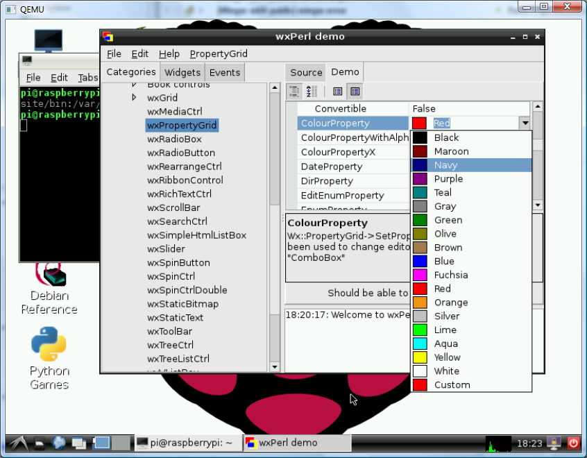Select wxMediaCtrl in the widget tree
Viewport: 587px width, 458px height.
coord(174,112)
